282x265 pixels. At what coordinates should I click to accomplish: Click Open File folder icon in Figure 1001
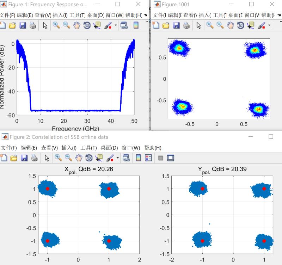(166, 25)
